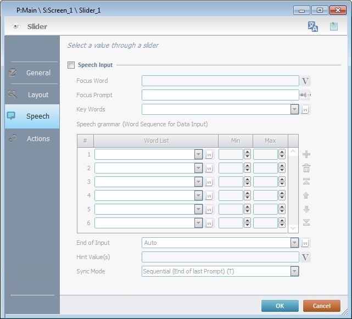352x319 pixels.
Task: Add a row with the plus icon
Action: pos(306,155)
